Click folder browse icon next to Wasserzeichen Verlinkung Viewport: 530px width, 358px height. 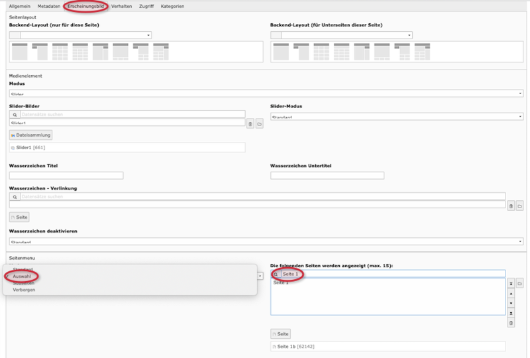[x=519, y=206]
